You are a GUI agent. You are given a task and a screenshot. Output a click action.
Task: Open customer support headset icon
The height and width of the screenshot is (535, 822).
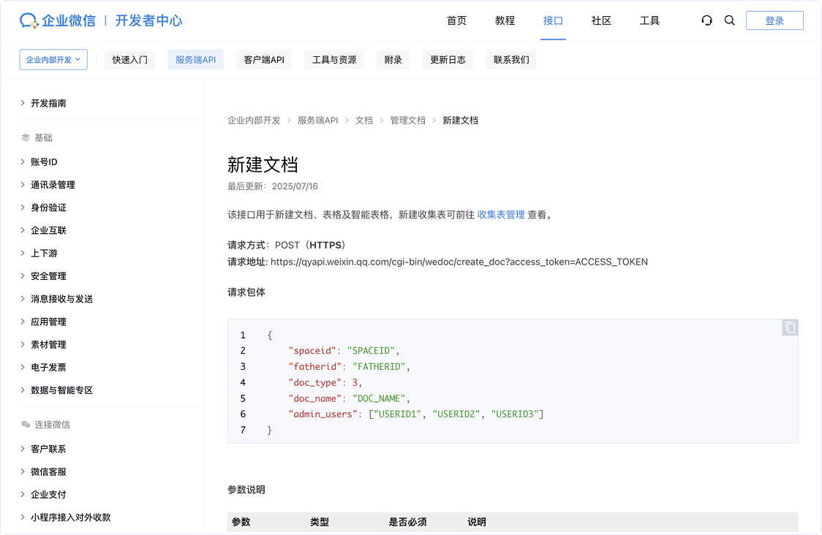pos(706,20)
